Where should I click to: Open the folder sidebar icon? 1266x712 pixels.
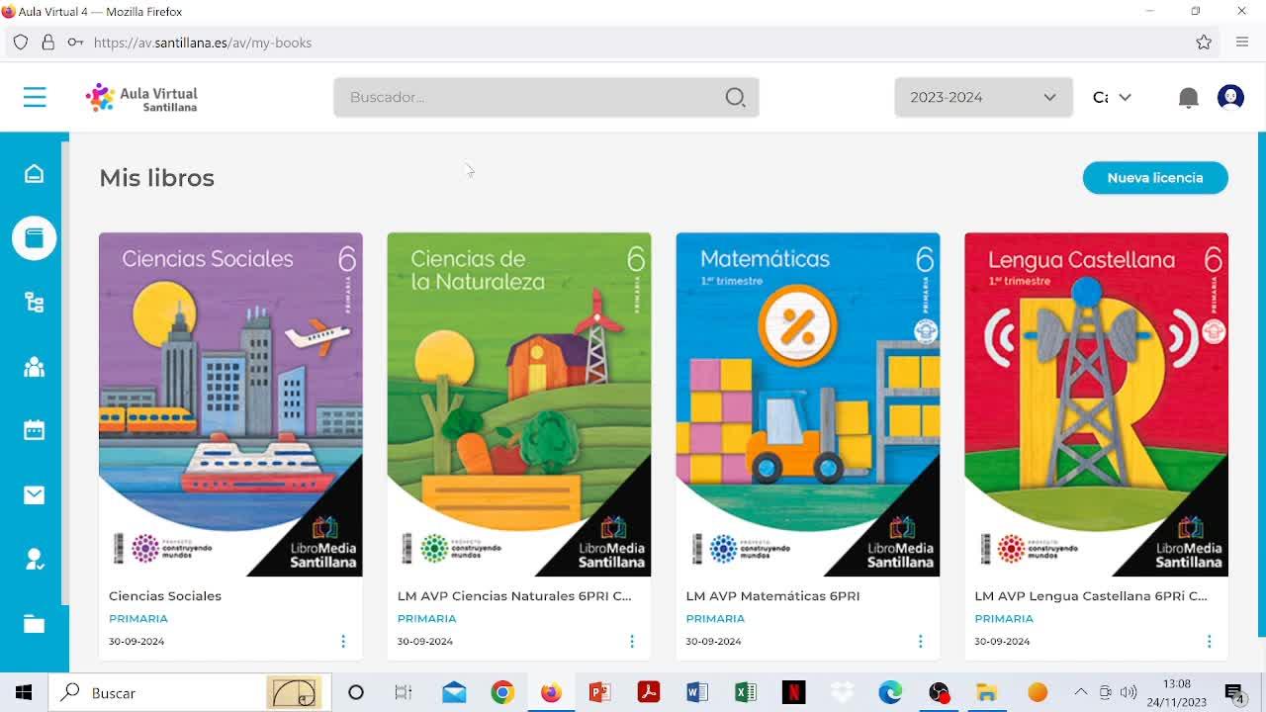[x=35, y=624]
